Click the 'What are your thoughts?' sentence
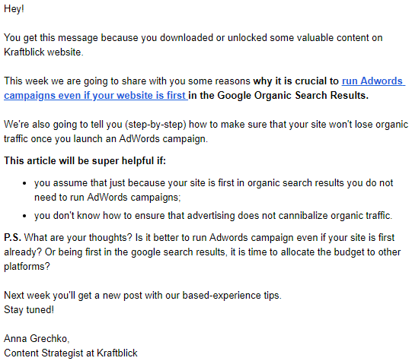The width and height of the screenshot is (412, 361). pos(78,238)
